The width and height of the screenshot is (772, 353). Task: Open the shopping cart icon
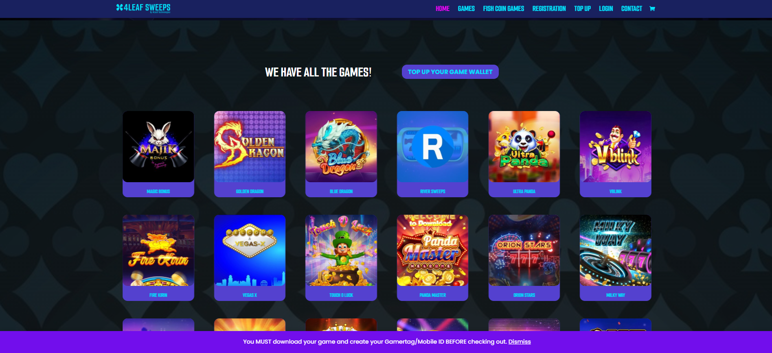click(652, 9)
